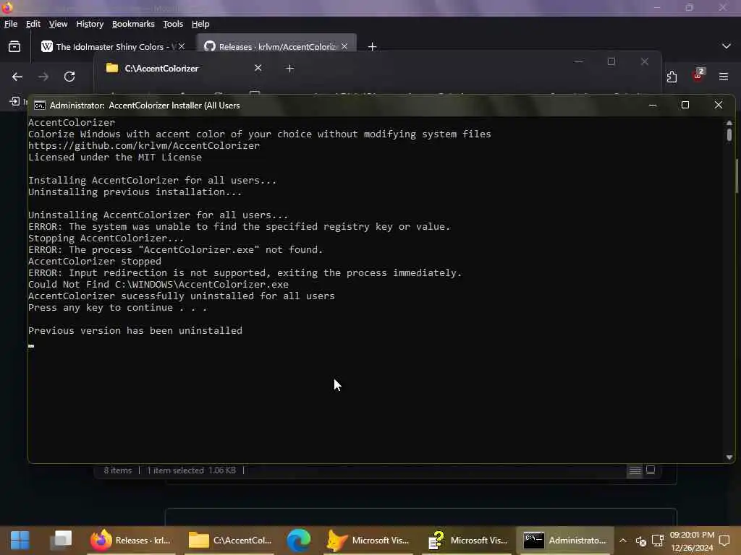Screen dimensions: 741x555
Task: Switch to C:\AccentCol... Explorer taskbar button
Action: [229, 540]
